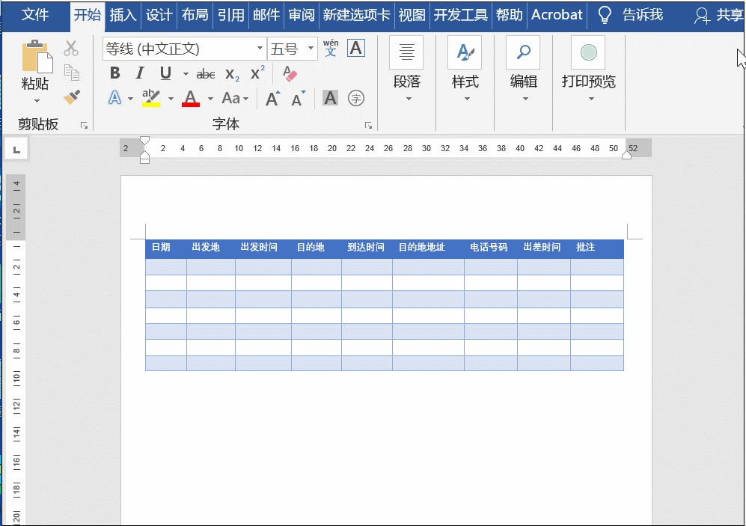
Task: Open the font name dropdown
Action: point(260,48)
